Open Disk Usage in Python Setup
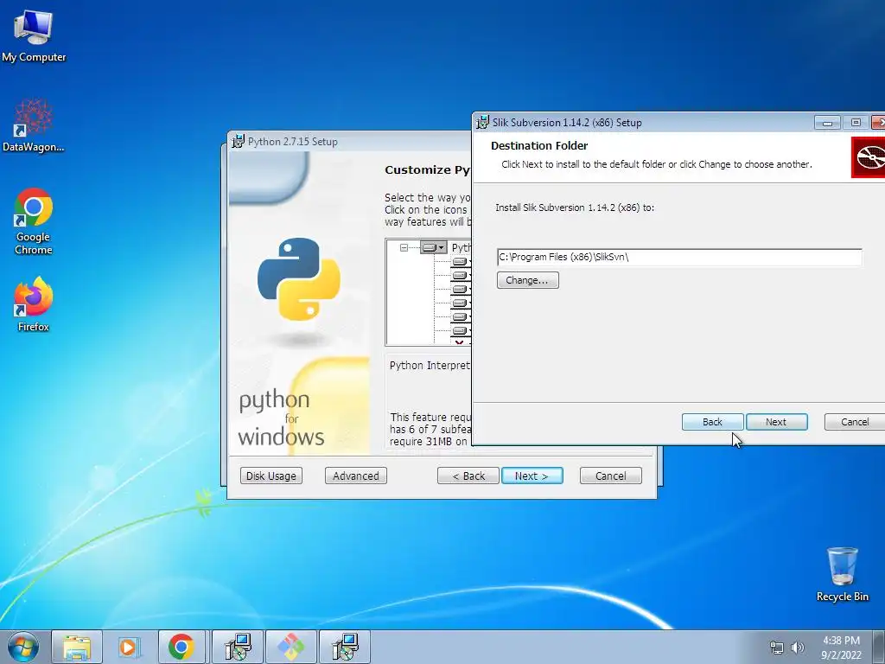The image size is (885, 664). [271, 476]
